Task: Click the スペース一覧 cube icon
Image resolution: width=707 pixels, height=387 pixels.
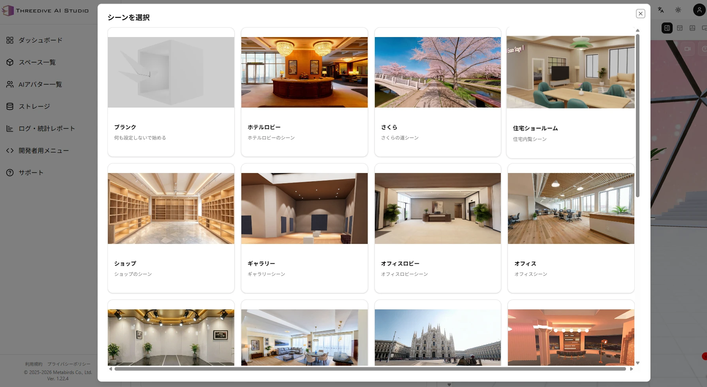Action: (x=10, y=62)
